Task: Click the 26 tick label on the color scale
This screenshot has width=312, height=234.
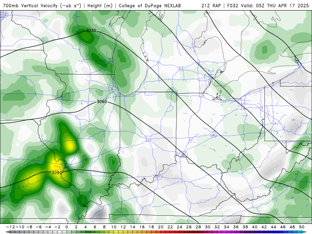Action: (x=189, y=227)
